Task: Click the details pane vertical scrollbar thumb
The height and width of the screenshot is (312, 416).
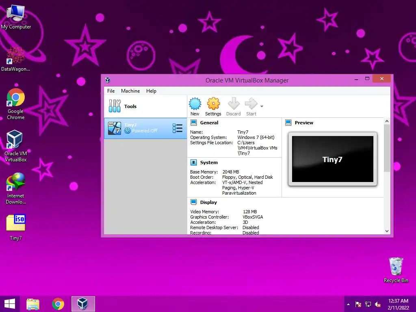Action: pyautogui.click(x=387, y=148)
